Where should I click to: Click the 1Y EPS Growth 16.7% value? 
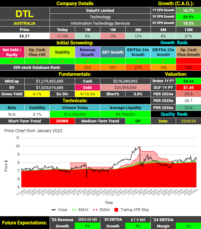(x=189, y=11)
